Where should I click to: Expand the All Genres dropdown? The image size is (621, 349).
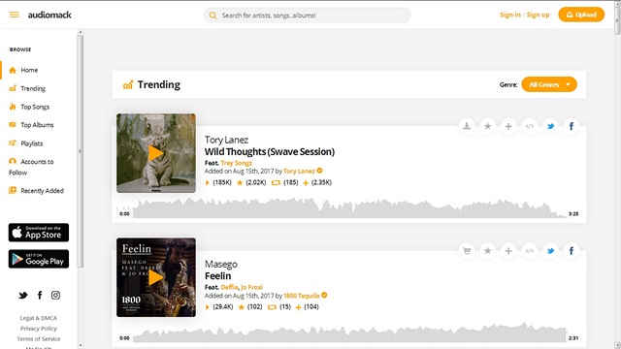(x=549, y=84)
